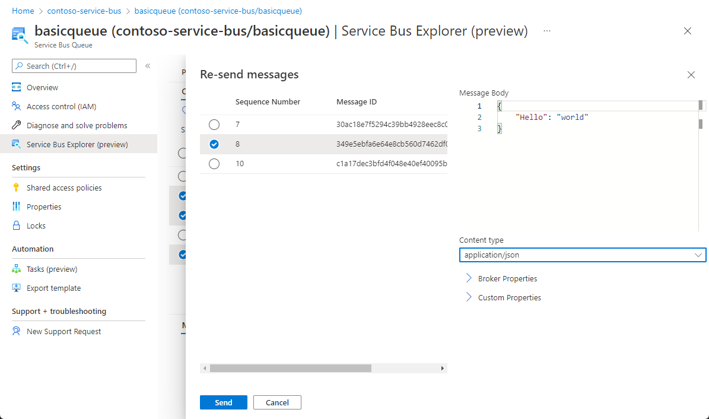The image size is (709, 419).
Task: Click the horizontal scrollbar under message list
Action: 291,369
